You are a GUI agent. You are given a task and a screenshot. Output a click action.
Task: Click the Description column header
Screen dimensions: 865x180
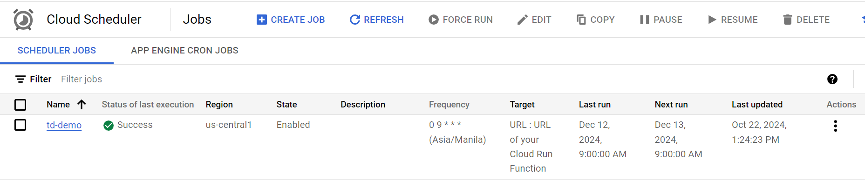pyautogui.click(x=363, y=105)
